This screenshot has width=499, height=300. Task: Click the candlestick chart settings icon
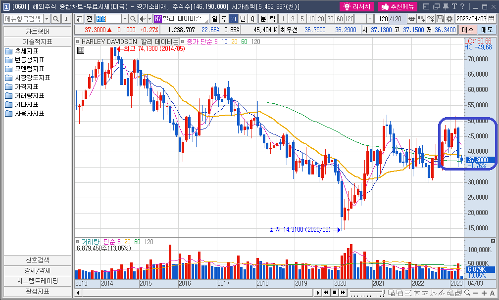421,19
